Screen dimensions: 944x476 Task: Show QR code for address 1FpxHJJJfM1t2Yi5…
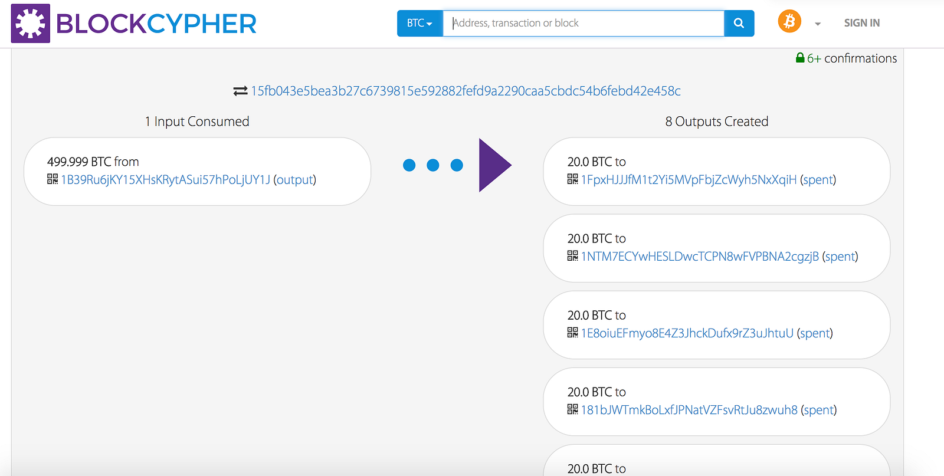[572, 179]
